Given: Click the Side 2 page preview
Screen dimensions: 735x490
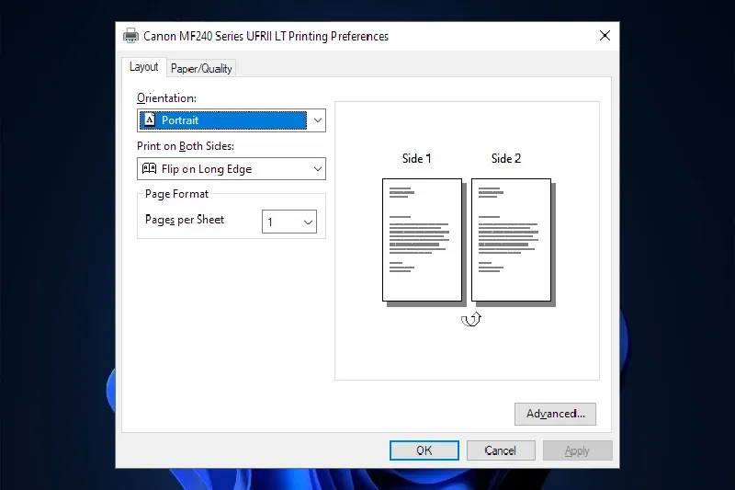Looking at the screenshot, I should [x=511, y=240].
